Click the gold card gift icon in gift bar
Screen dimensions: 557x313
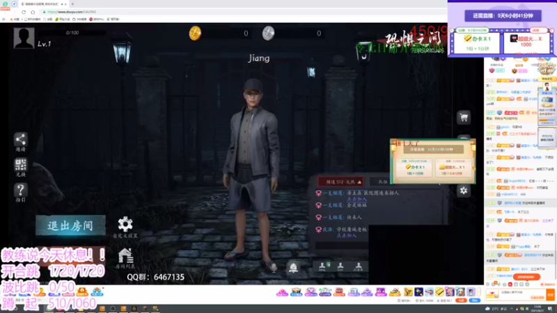tap(440, 291)
